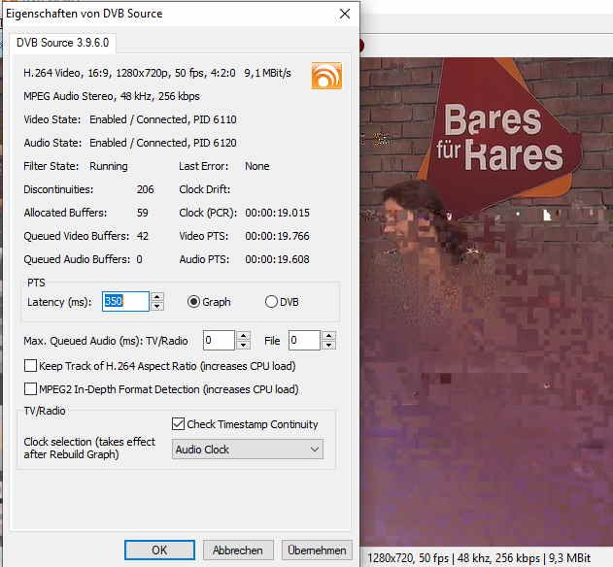Click the TV/Radio queued audio field
The image size is (613, 567).
(x=219, y=340)
